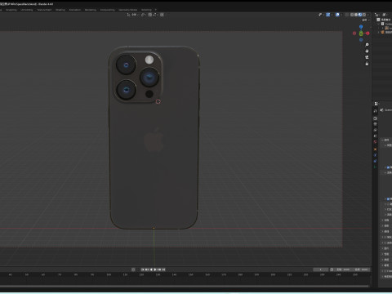This screenshot has width=392, height=294.
Task: Open the snapping options popover
Action: pos(155,15)
